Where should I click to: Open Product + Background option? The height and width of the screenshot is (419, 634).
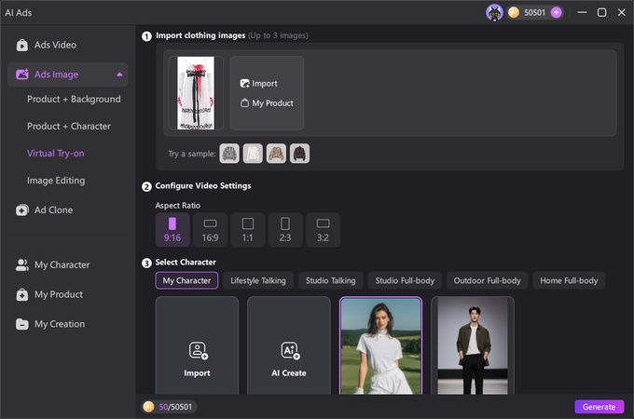74,99
